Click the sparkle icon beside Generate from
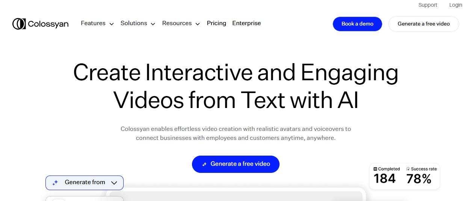This screenshot has width=470, height=201. click(55, 183)
